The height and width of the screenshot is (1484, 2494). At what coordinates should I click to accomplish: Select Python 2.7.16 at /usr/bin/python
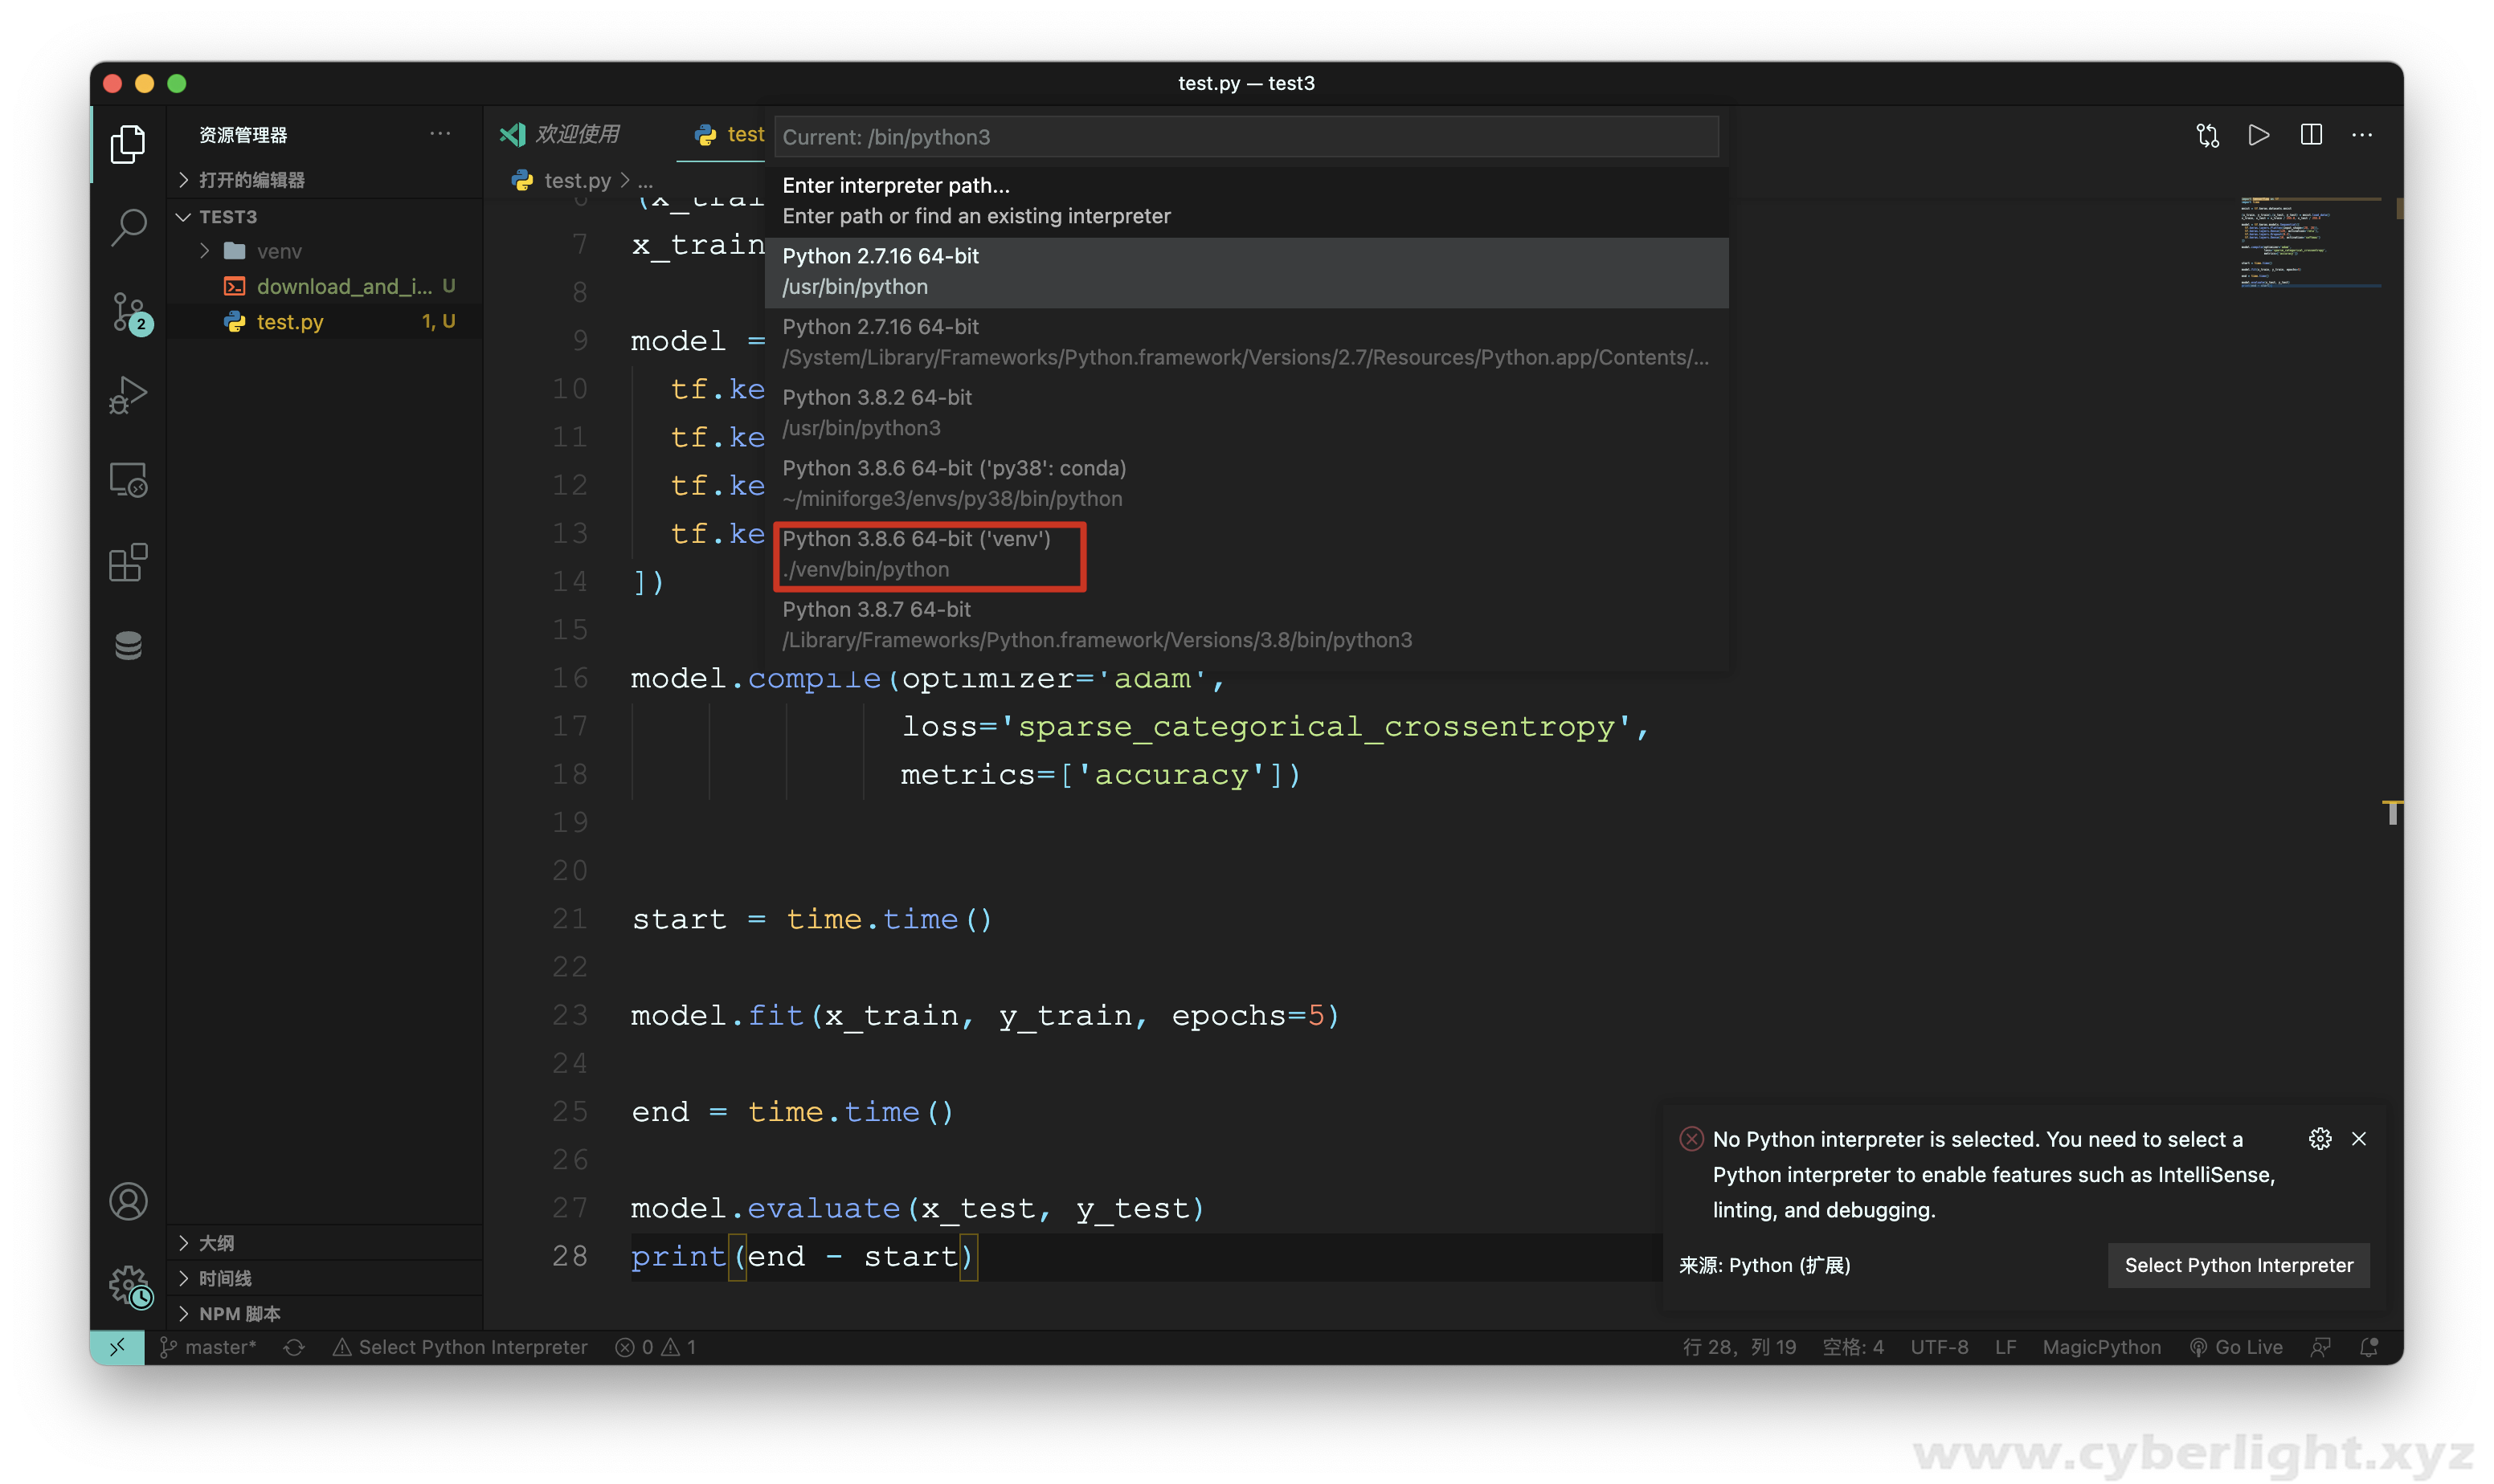1245,272
